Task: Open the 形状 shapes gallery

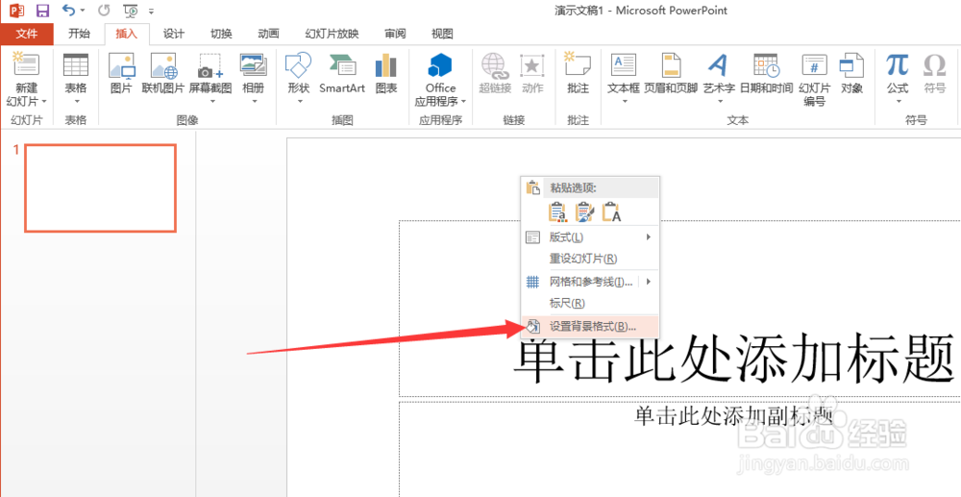Action: click(300, 79)
